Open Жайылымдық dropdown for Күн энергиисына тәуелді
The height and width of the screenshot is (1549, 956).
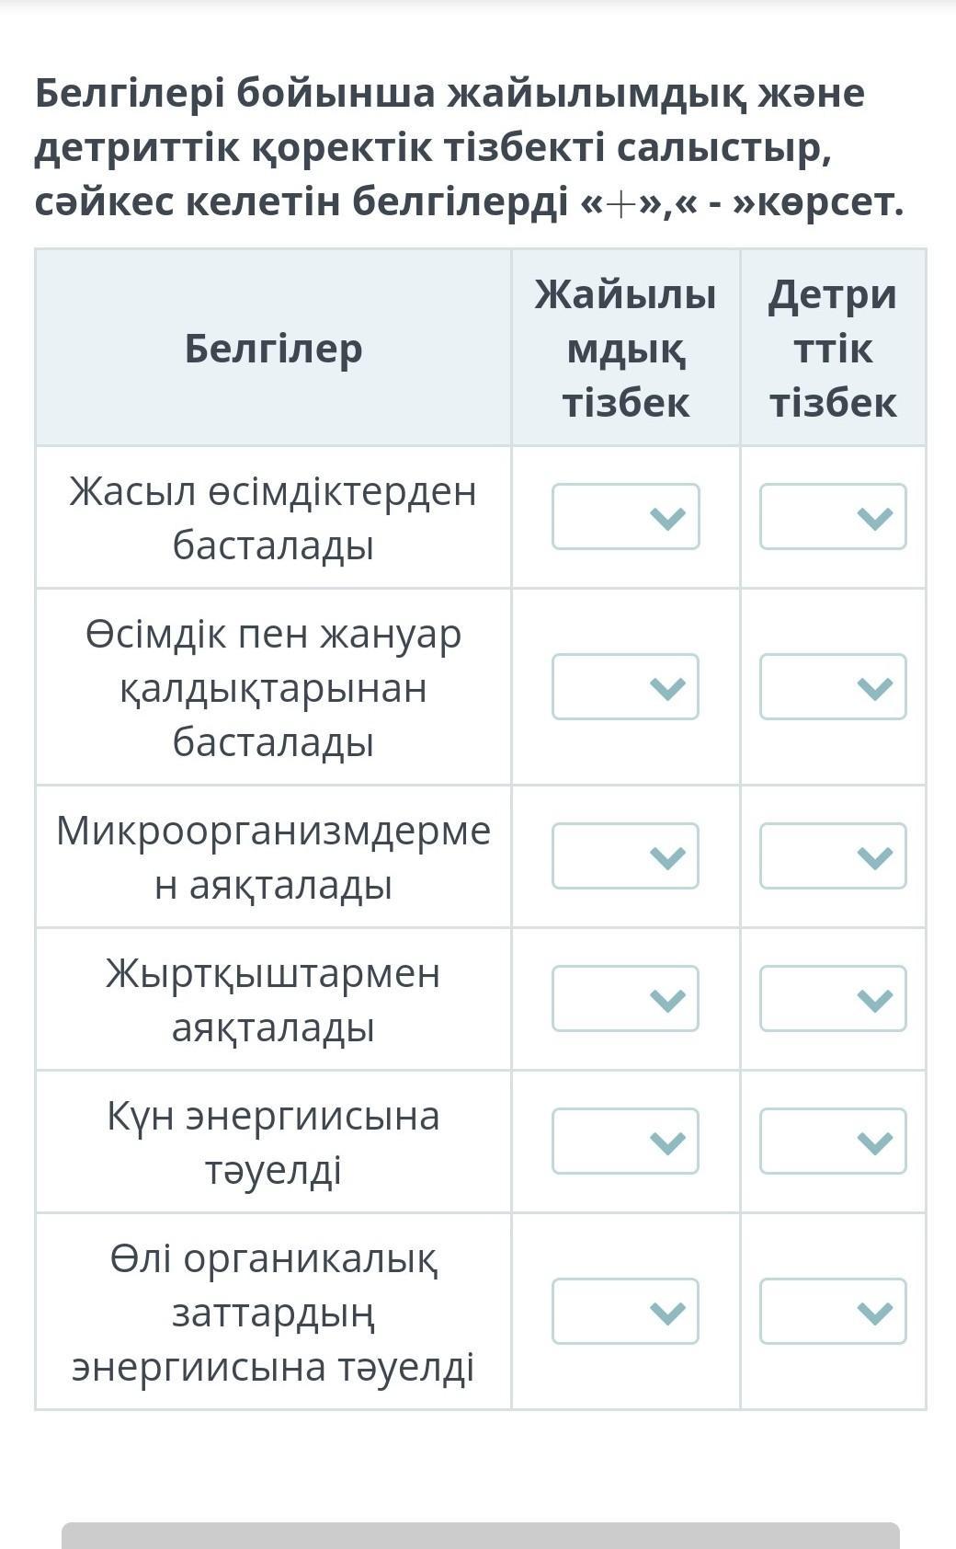(625, 1142)
